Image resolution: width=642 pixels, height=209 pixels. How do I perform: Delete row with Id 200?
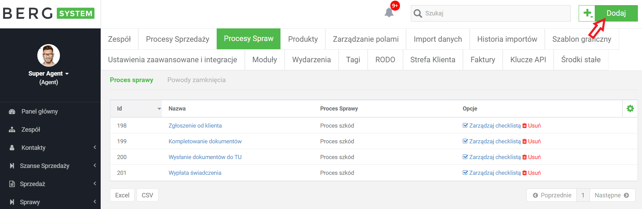click(x=531, y=157)
